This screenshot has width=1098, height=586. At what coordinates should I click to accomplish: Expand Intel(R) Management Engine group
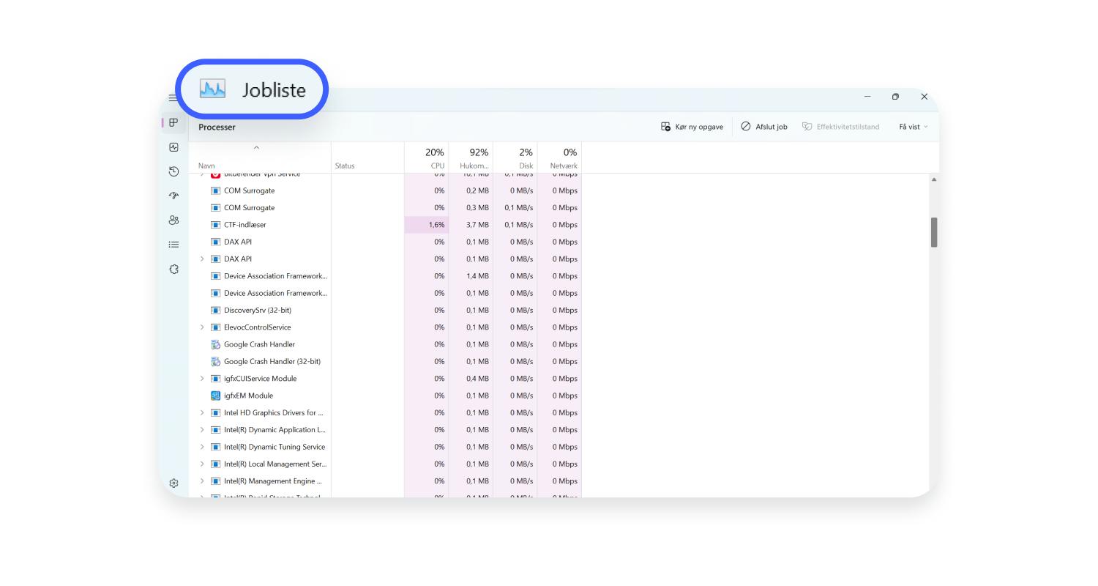202,481
